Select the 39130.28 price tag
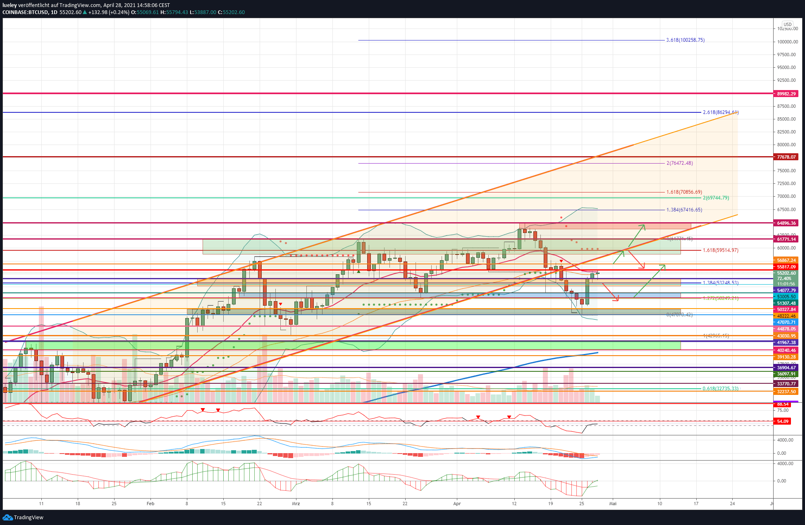This screenshot has height=525, width=805. (x=786, y=357)
